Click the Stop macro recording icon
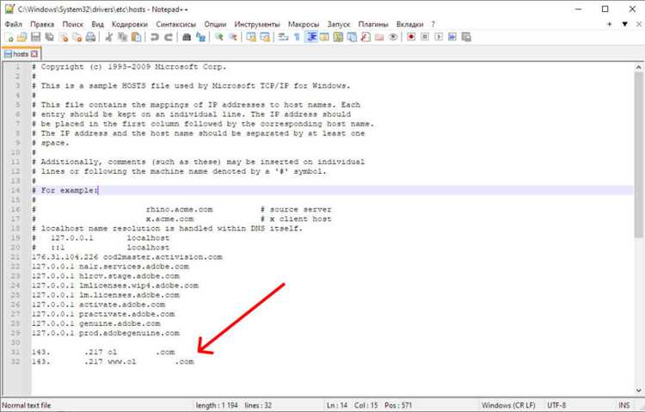Screen dimensions: 645x412 click(425, 37)
